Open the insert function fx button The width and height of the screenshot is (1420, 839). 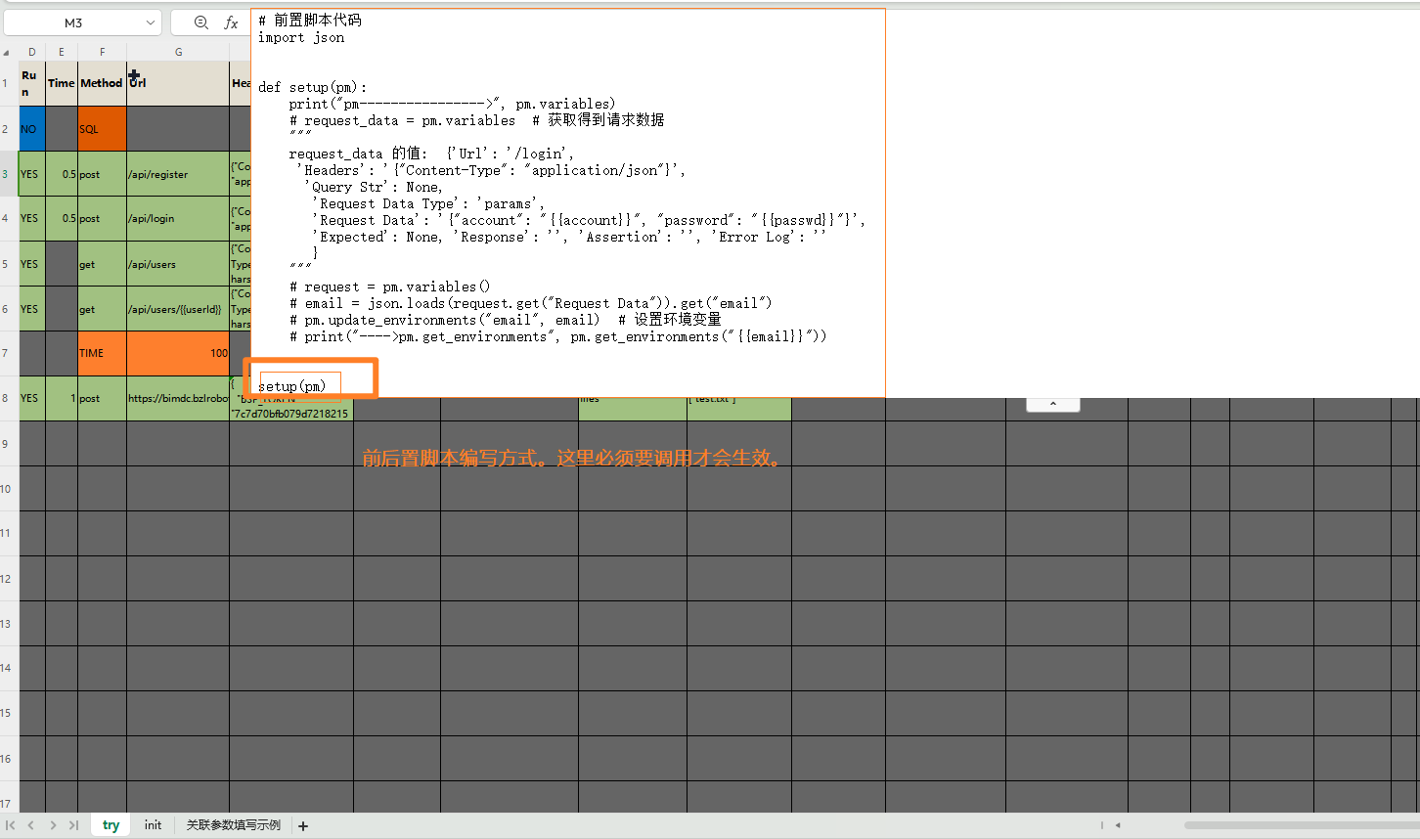[x=231, y=22]
